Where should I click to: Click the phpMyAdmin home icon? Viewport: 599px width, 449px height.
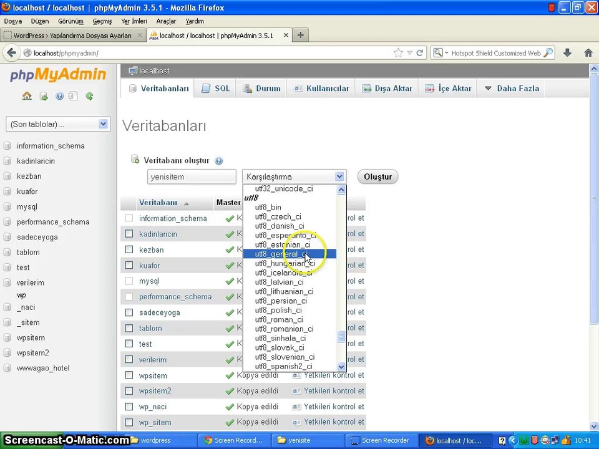point(27,96)
